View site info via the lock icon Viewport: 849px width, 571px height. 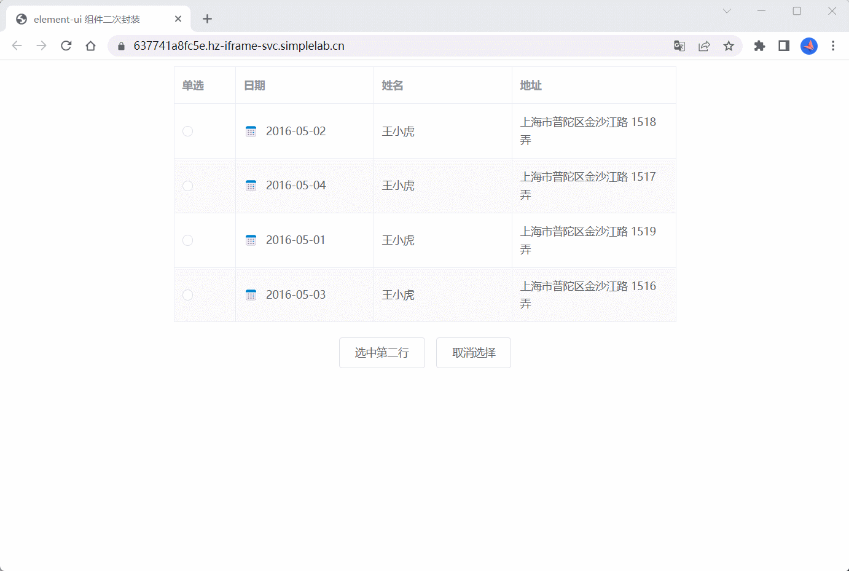point(121,46)
